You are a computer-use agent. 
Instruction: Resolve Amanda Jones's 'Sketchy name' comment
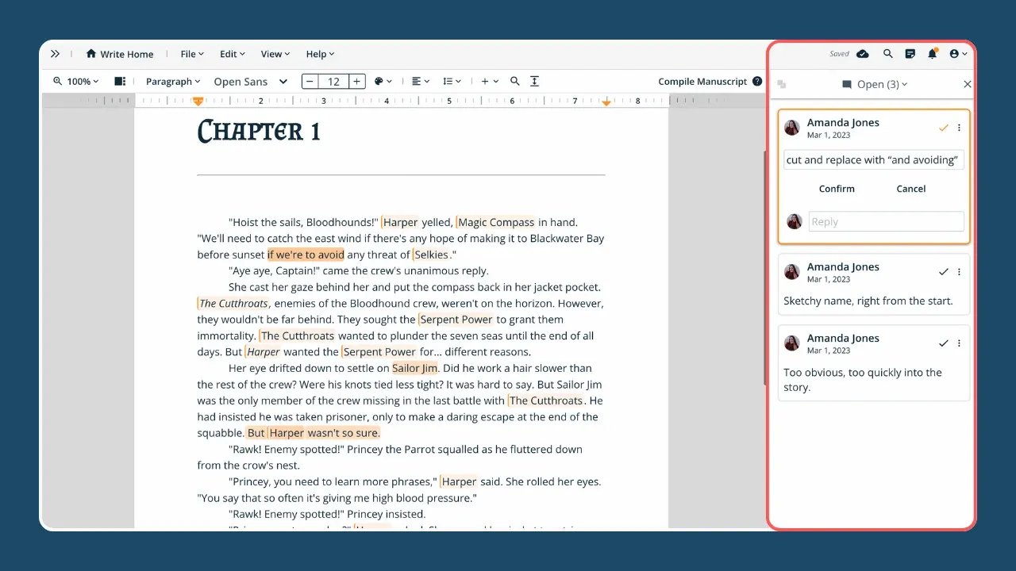943,271
